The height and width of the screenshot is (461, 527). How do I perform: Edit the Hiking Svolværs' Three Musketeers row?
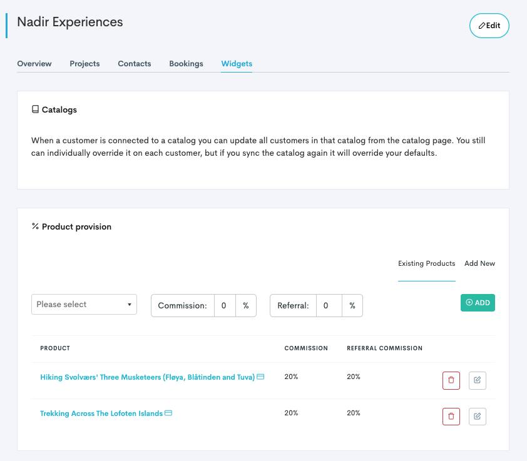[x=477, y=380]
